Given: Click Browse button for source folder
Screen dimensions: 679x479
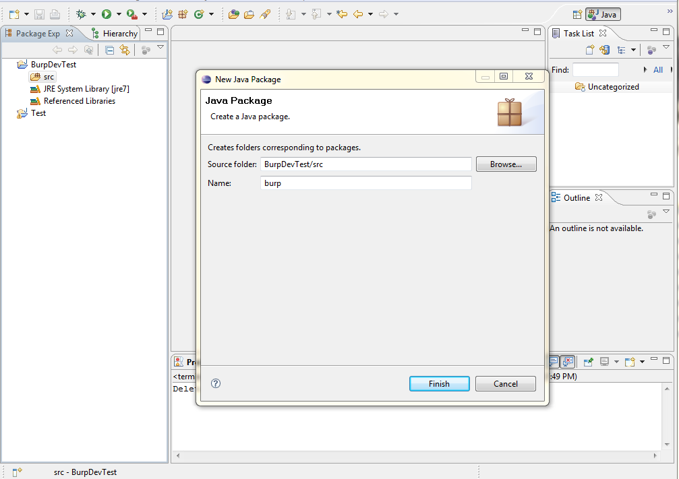Looking at the screenshot, I should tap(506, 164).
